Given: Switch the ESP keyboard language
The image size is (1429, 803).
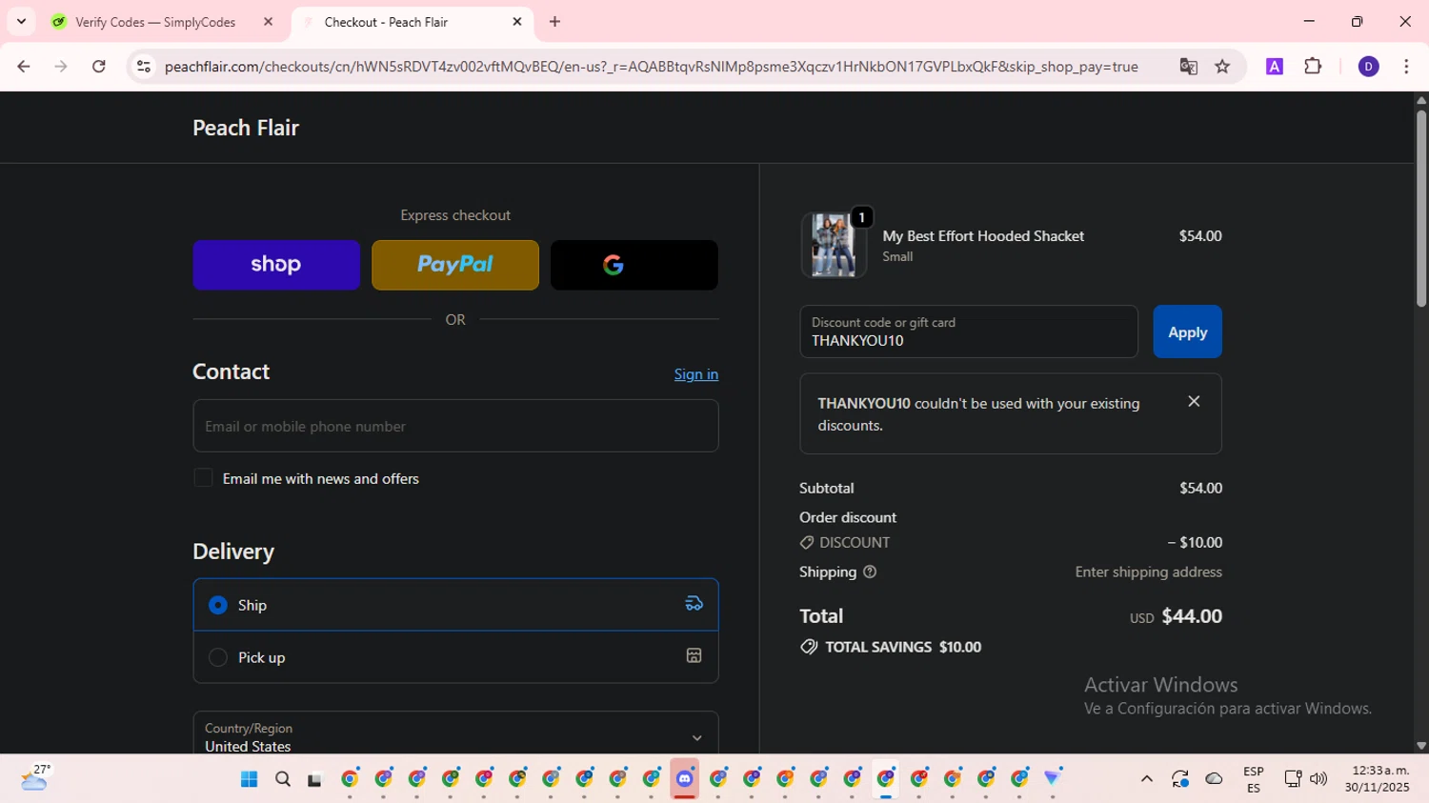Looking at the screenshot, I should [1254, 779].
